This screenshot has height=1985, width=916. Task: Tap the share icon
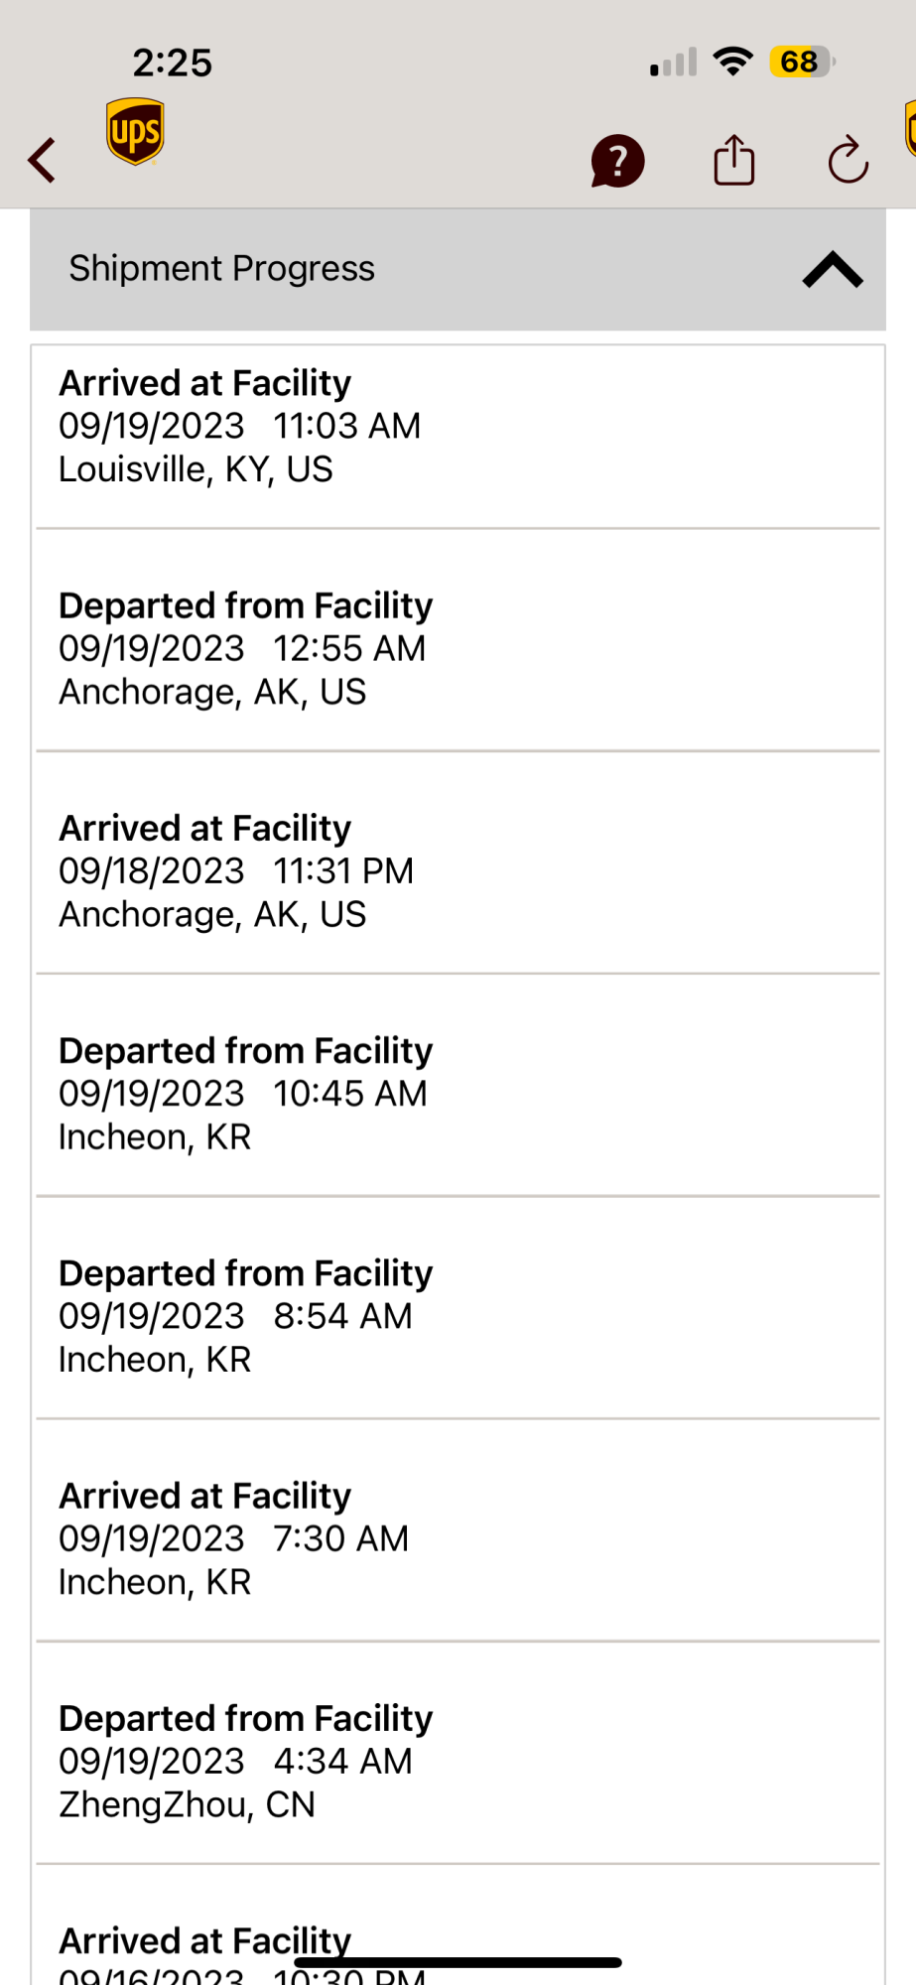[x=734, y=160]
